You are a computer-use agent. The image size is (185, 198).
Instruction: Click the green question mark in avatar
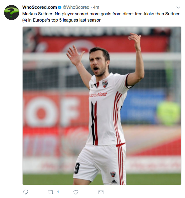pyautogui.click(x=11, y=12)
